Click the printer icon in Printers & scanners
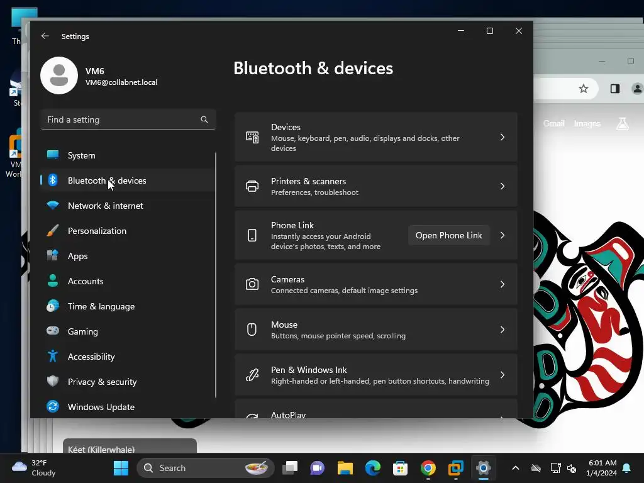The width and height of the screenshot is (644, 483). [252, 186]
